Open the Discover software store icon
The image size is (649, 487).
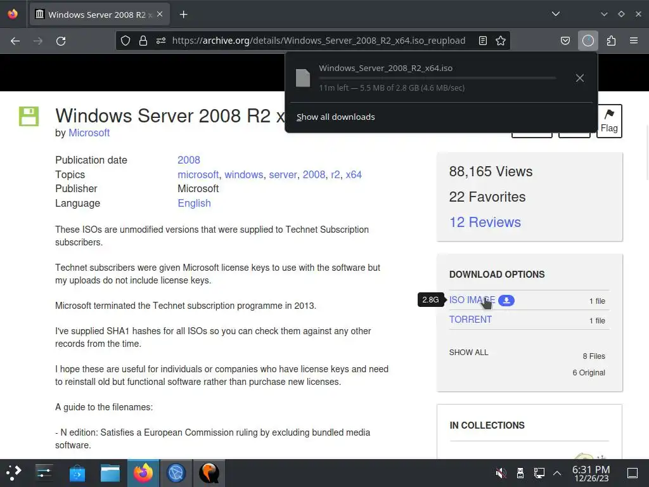click(77, 473)
